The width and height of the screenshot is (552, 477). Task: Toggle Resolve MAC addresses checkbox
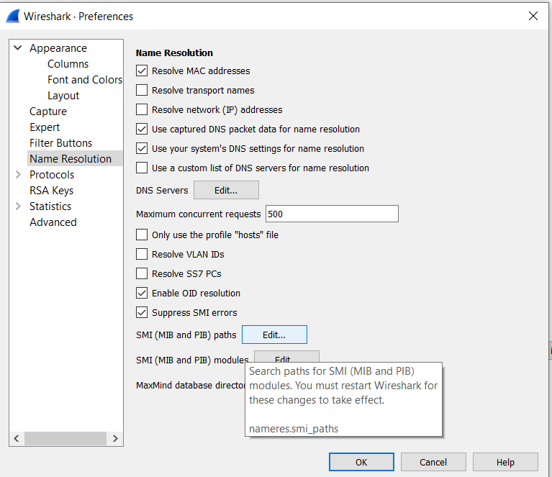pyautogui.click(x=142, y=71)
